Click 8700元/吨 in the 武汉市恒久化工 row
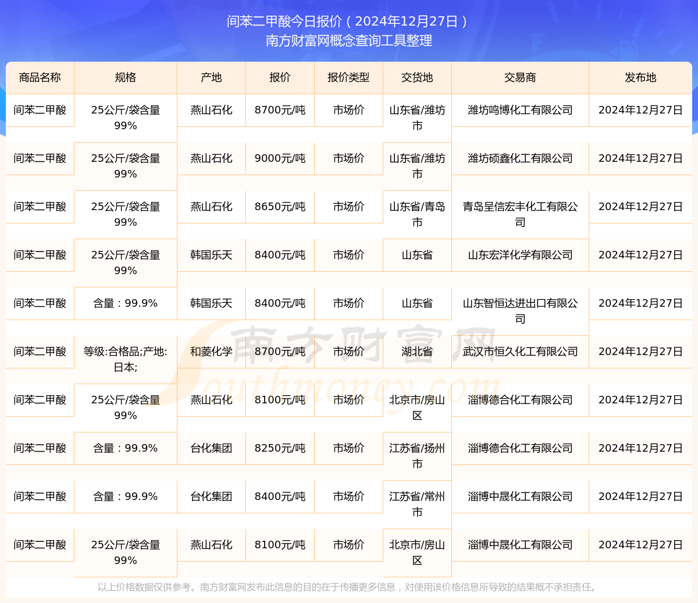698x603 pixels. (280, 352)
